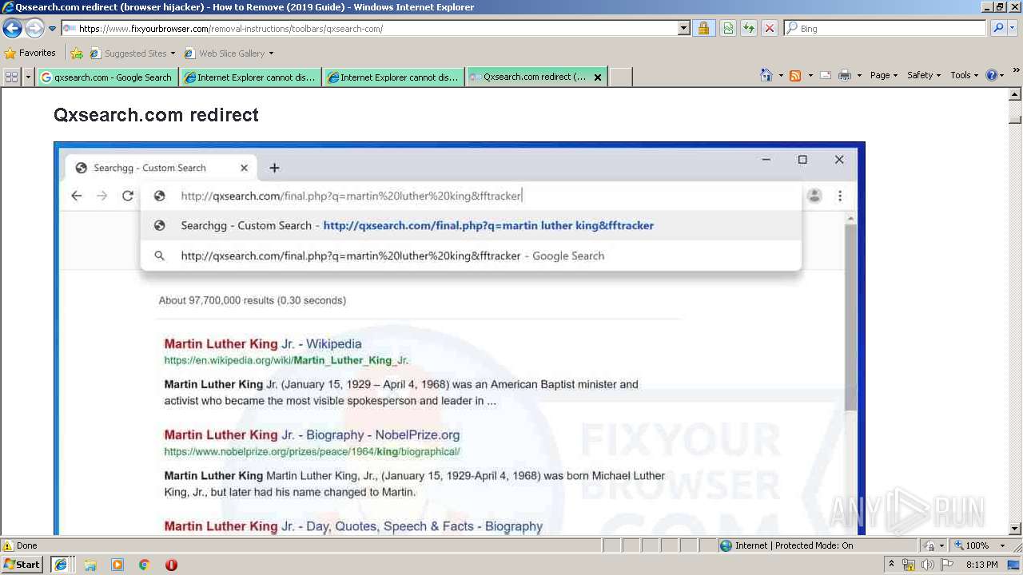Go back with the IE Back arrow
1023x575 pixels.
tap(12, 29)
